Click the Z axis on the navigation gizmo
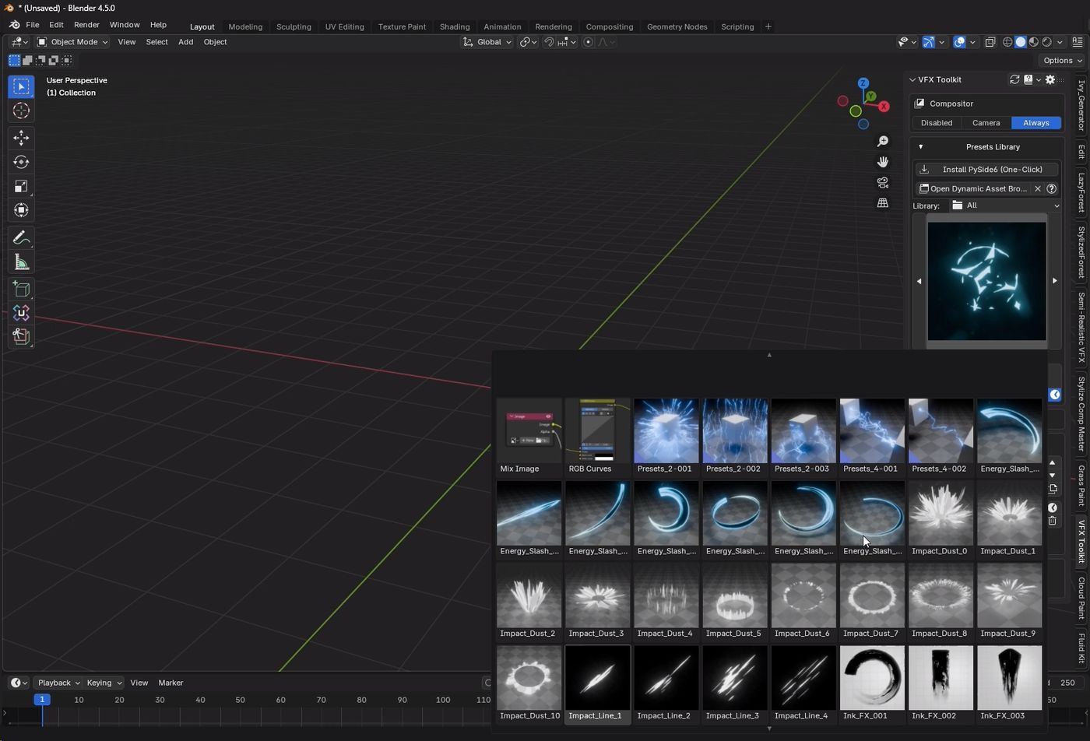This screenshot has height=741, width=1090. click(x=863, y=83)
